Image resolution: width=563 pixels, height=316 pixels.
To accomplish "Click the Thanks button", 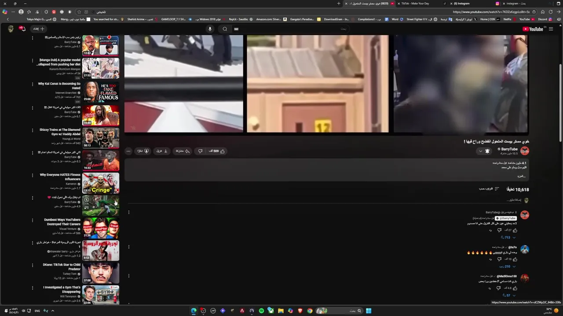I will point(143,151).
